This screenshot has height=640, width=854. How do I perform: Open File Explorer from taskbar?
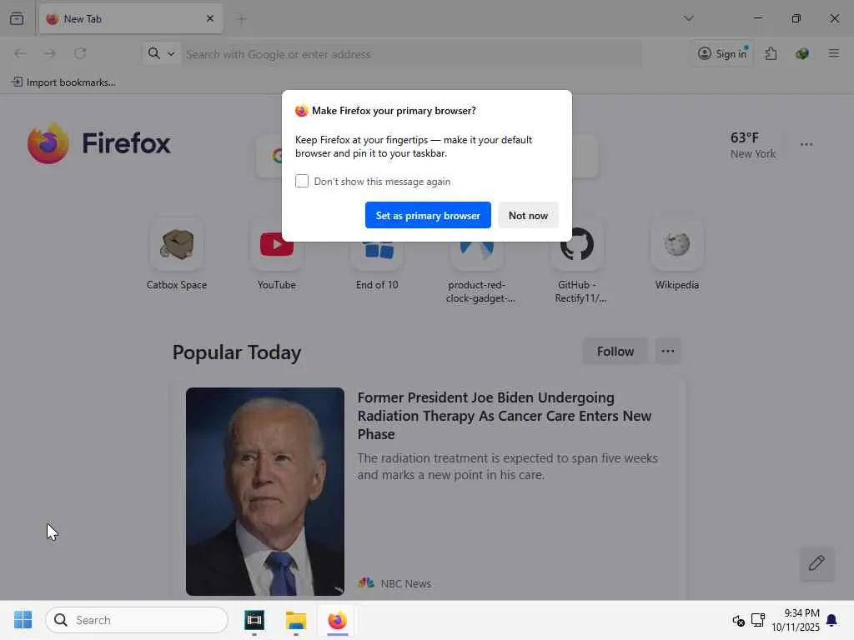(x=296, y=620)
